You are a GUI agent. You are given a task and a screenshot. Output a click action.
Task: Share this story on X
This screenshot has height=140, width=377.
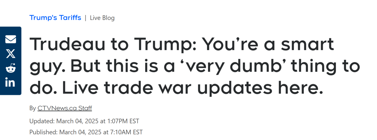[x=10, y=53]
